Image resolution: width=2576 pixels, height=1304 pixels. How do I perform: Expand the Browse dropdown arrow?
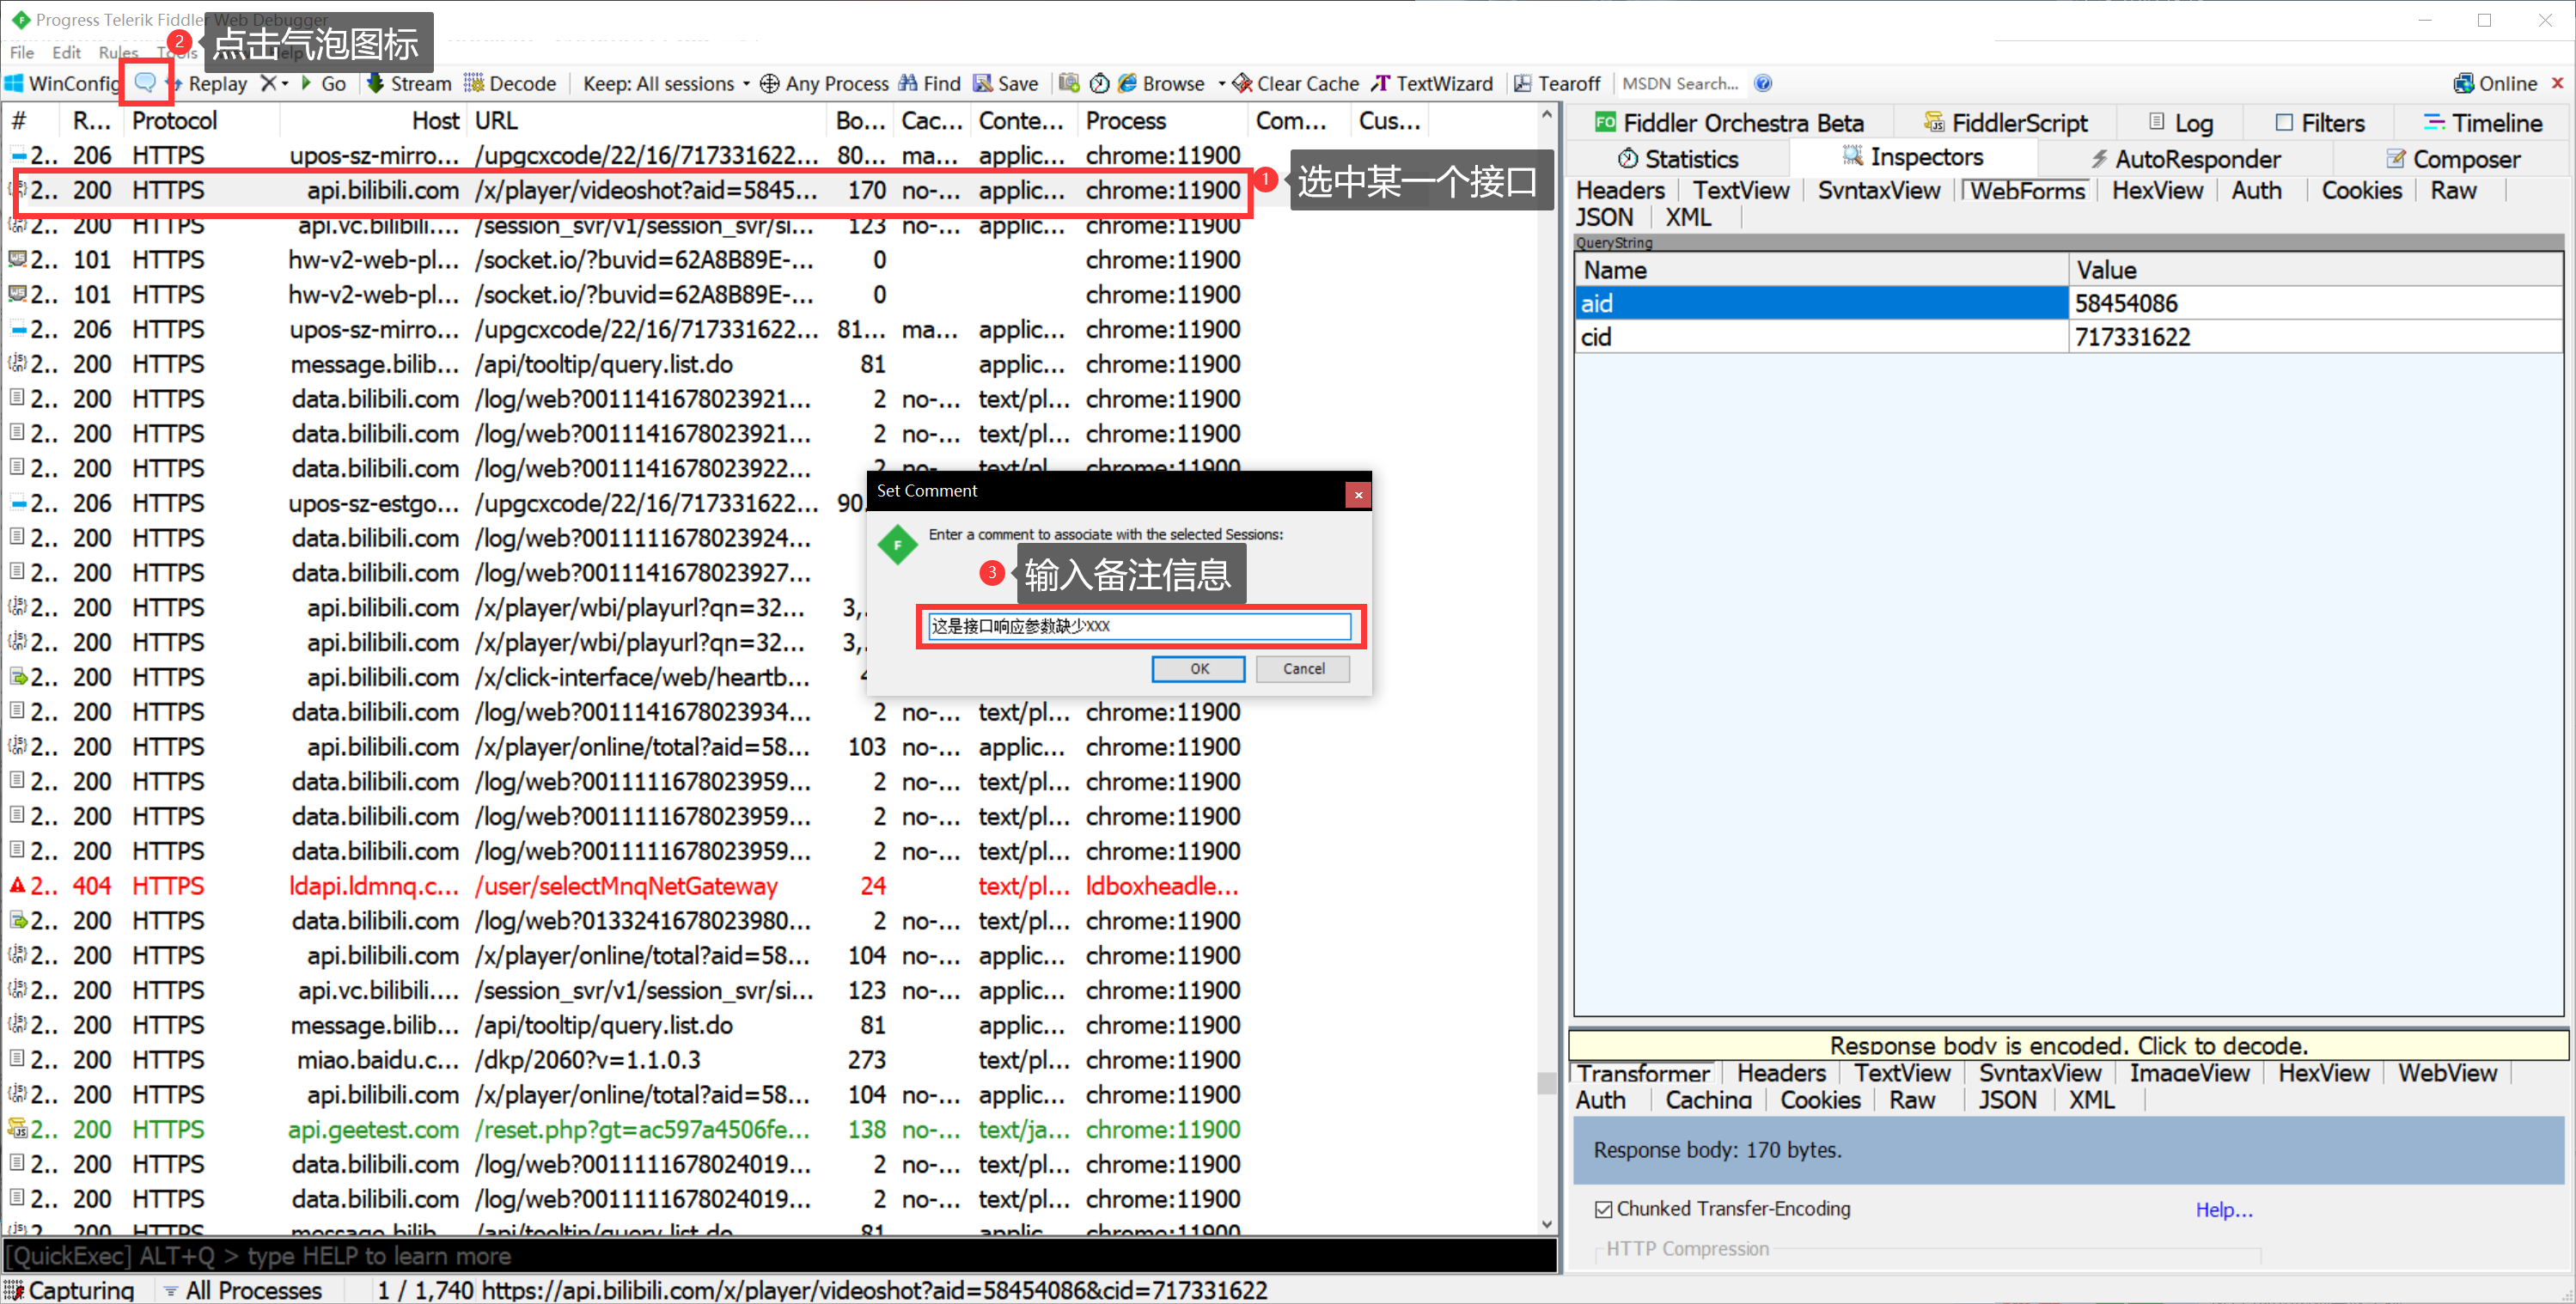pos(1221,84)
